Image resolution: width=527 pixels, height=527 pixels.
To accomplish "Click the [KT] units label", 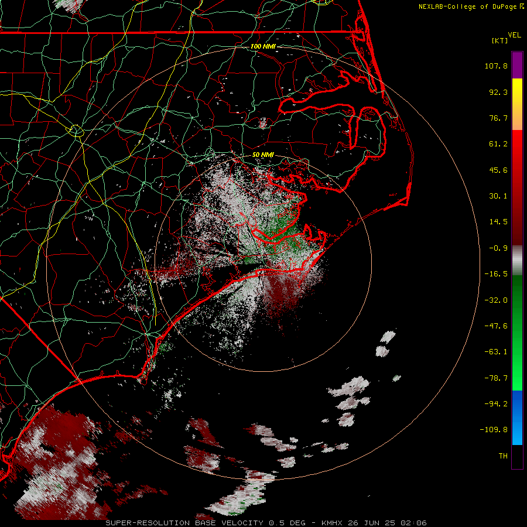I will 500,40.
